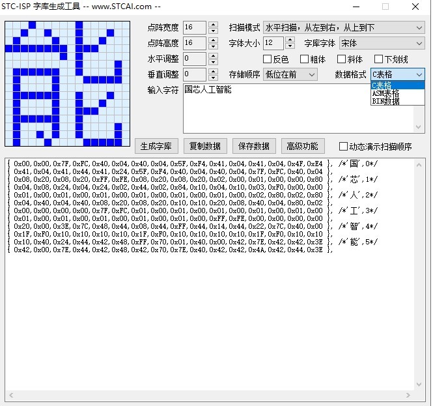Click the input box scrollbar down arrow
Screen dimensions: 433x406
(418, 127)
